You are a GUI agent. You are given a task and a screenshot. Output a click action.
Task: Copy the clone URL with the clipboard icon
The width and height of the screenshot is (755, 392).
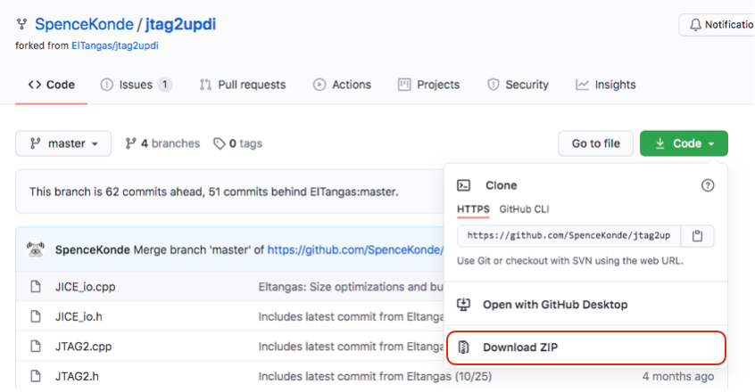[x=697, y=235]
